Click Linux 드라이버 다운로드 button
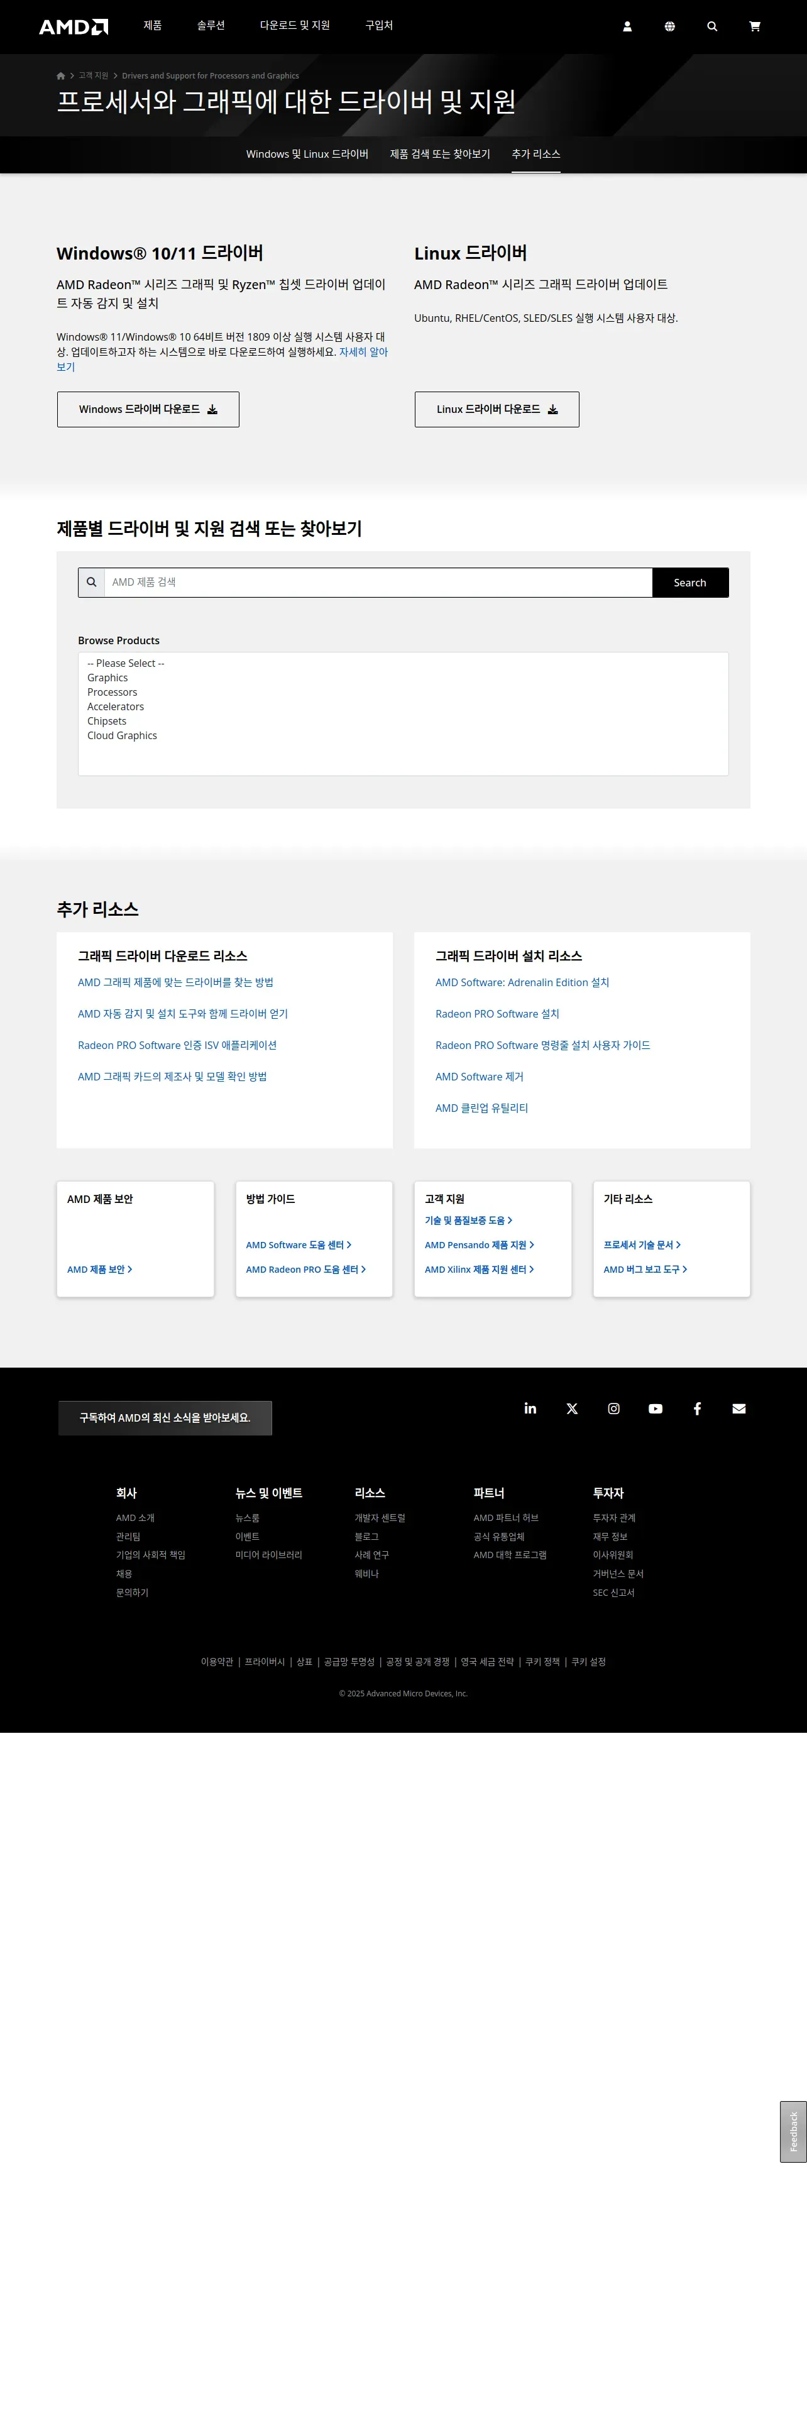This screenshot has height=2421, width=807. pos(497,410)
